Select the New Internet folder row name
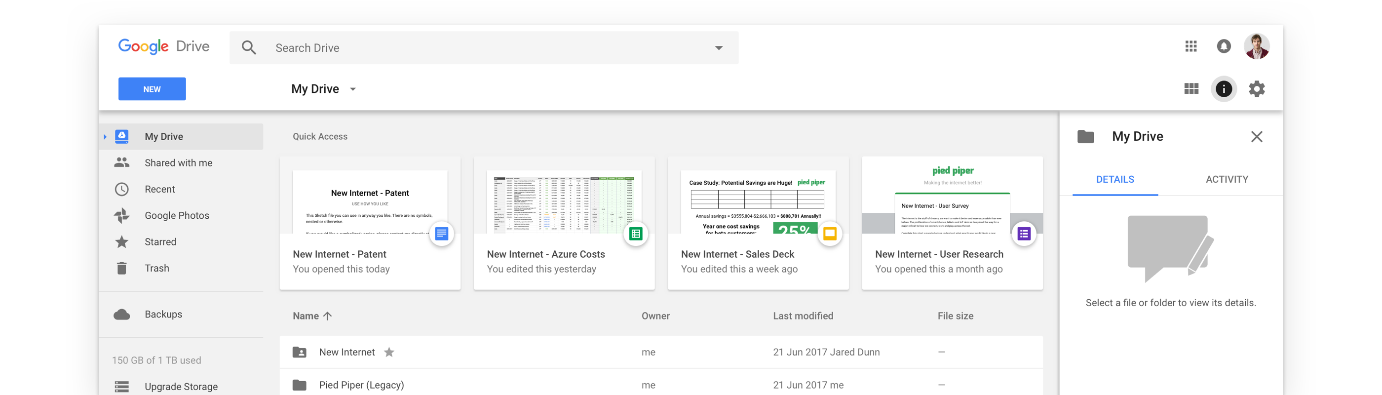 (346, 352)
